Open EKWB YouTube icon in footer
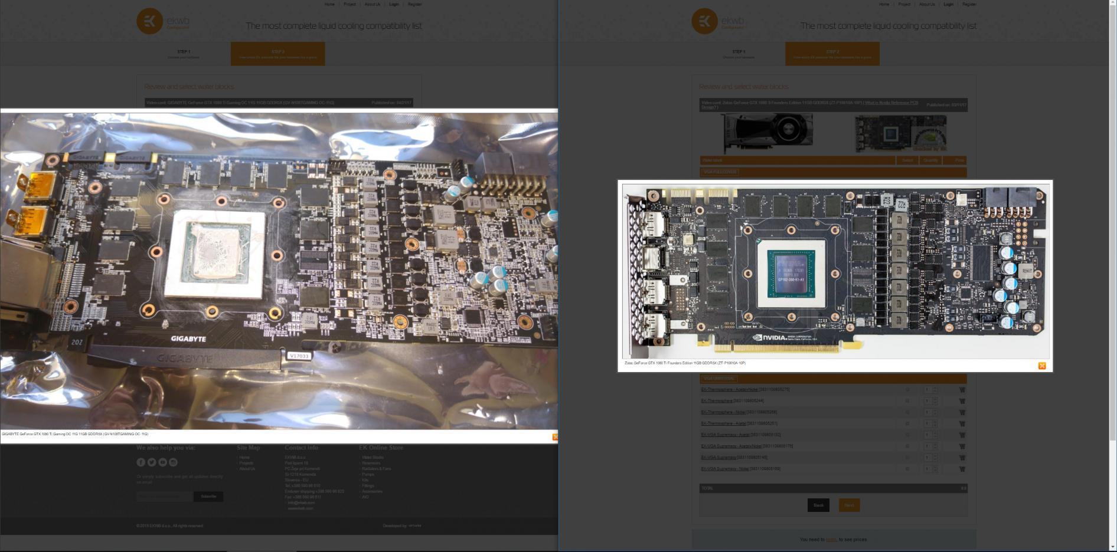1117x552 pixels. tap(162, 462)
